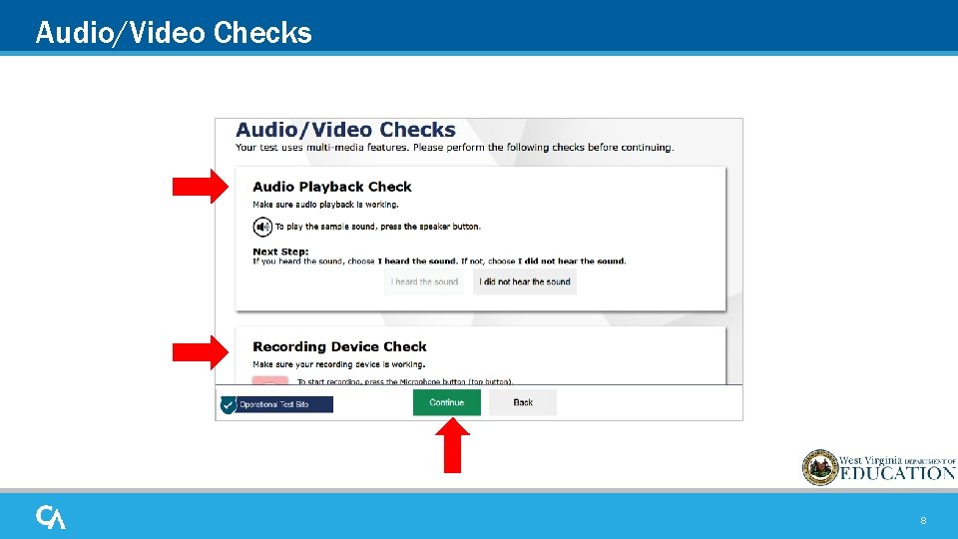Go Back from Audio/Video Checks
Image resolution: width=958 pixels, height=539 pixels.
click(523, 402)
